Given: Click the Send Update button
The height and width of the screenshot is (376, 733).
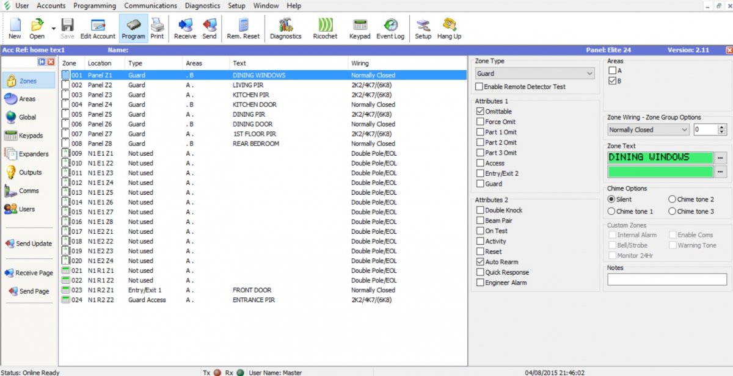Looking at the screenshot, I should (28, 244).
